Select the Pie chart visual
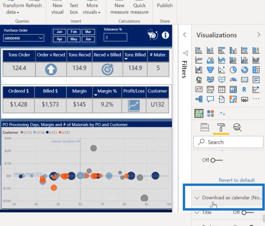The height and width of the screenshot is (226, 265). coord(233,70)
